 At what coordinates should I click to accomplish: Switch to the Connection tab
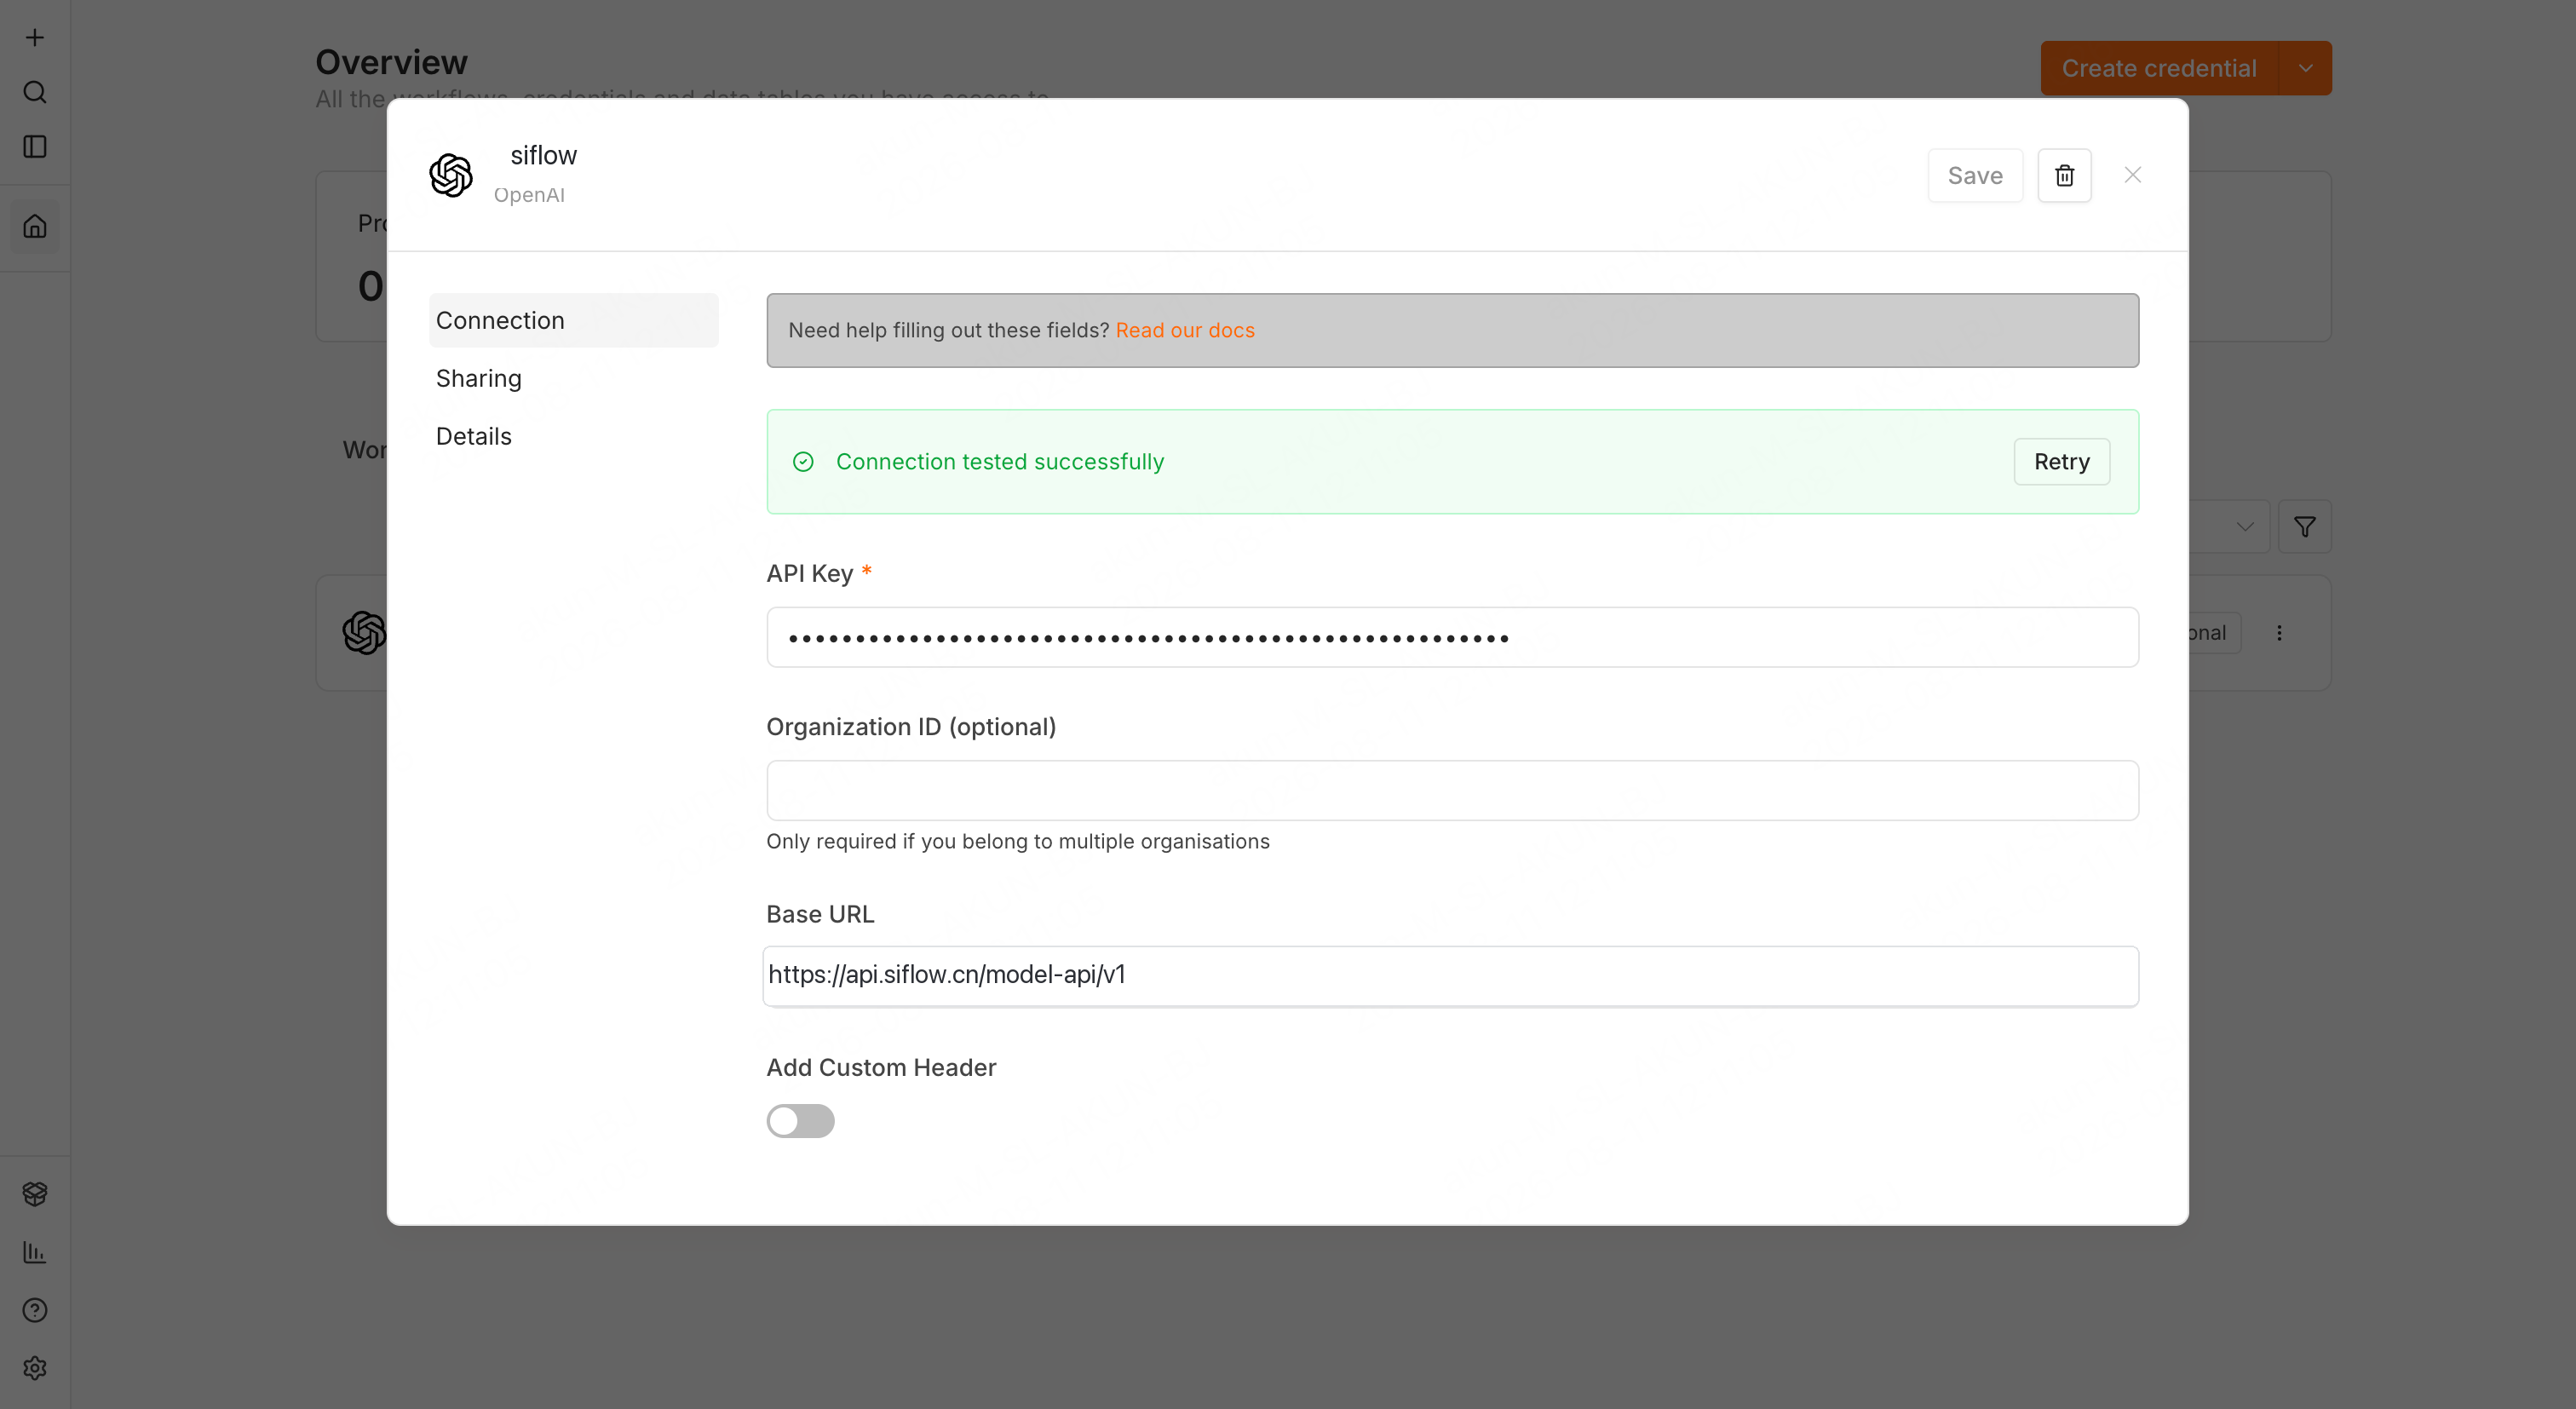coord(574,320)
